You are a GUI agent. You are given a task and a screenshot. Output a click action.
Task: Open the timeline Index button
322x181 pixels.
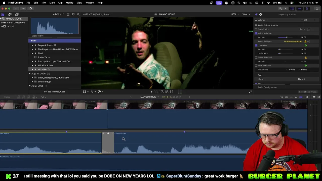pyautogui.click(x=7, y=97)
